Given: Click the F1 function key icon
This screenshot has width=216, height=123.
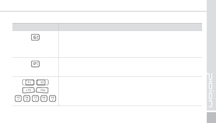Looking at the screenshot, I should (28, 82).
